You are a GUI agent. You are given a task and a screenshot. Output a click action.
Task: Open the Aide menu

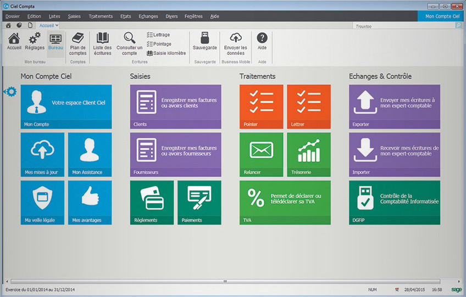[x=214, y=16]
